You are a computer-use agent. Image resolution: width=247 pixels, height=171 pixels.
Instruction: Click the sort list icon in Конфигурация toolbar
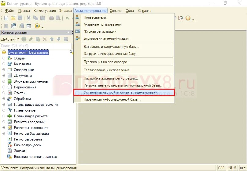click(x=66, y=39)
